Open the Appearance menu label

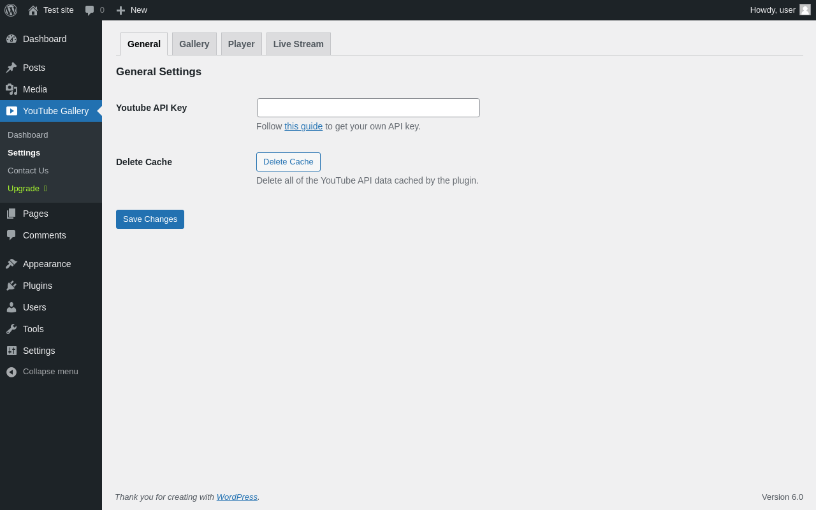47,264
